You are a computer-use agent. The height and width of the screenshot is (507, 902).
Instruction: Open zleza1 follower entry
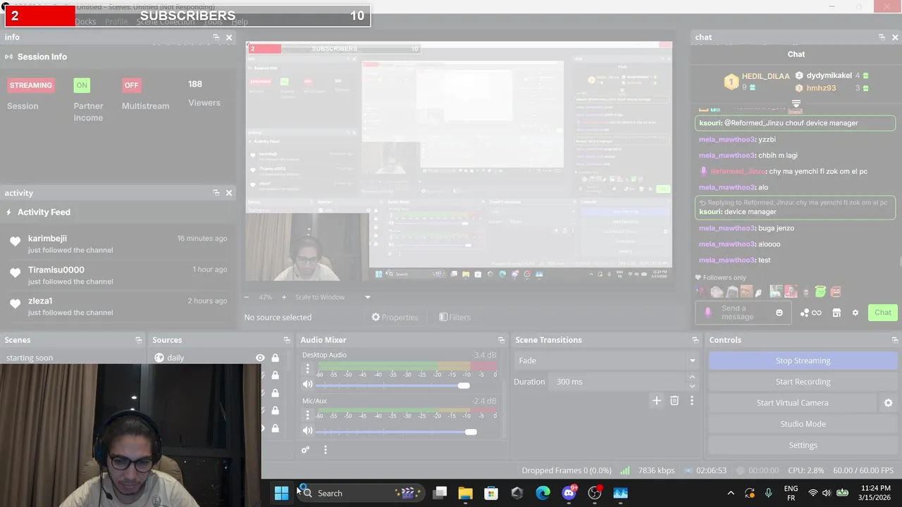click(118, 306)
